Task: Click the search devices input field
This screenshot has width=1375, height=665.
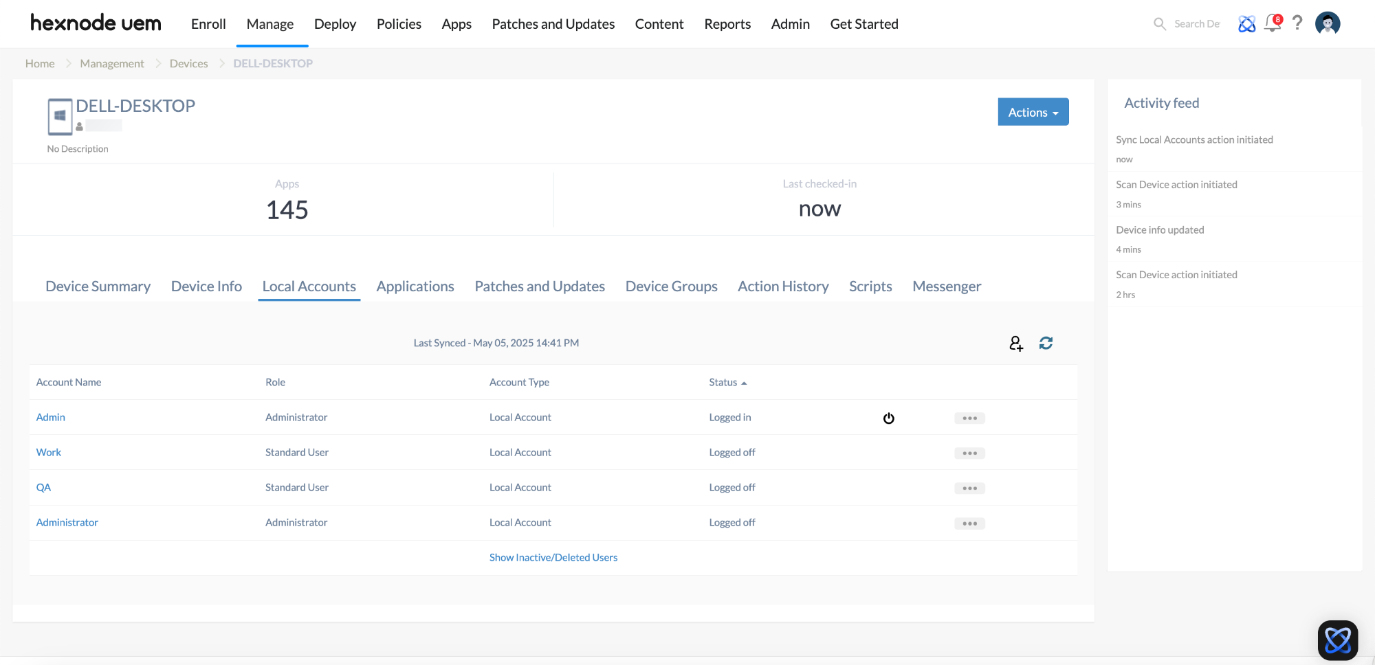Action: [x=1196, y=24]
